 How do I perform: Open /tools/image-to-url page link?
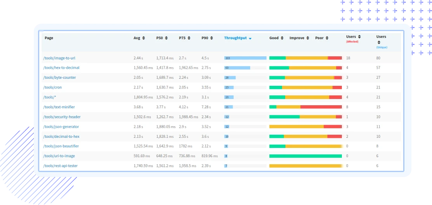tap(59, 58)
